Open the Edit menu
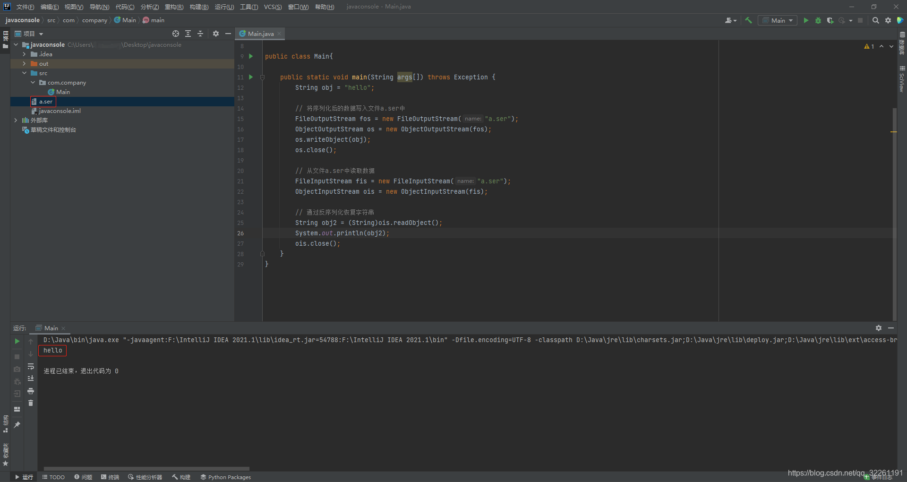 click(50, 7)
